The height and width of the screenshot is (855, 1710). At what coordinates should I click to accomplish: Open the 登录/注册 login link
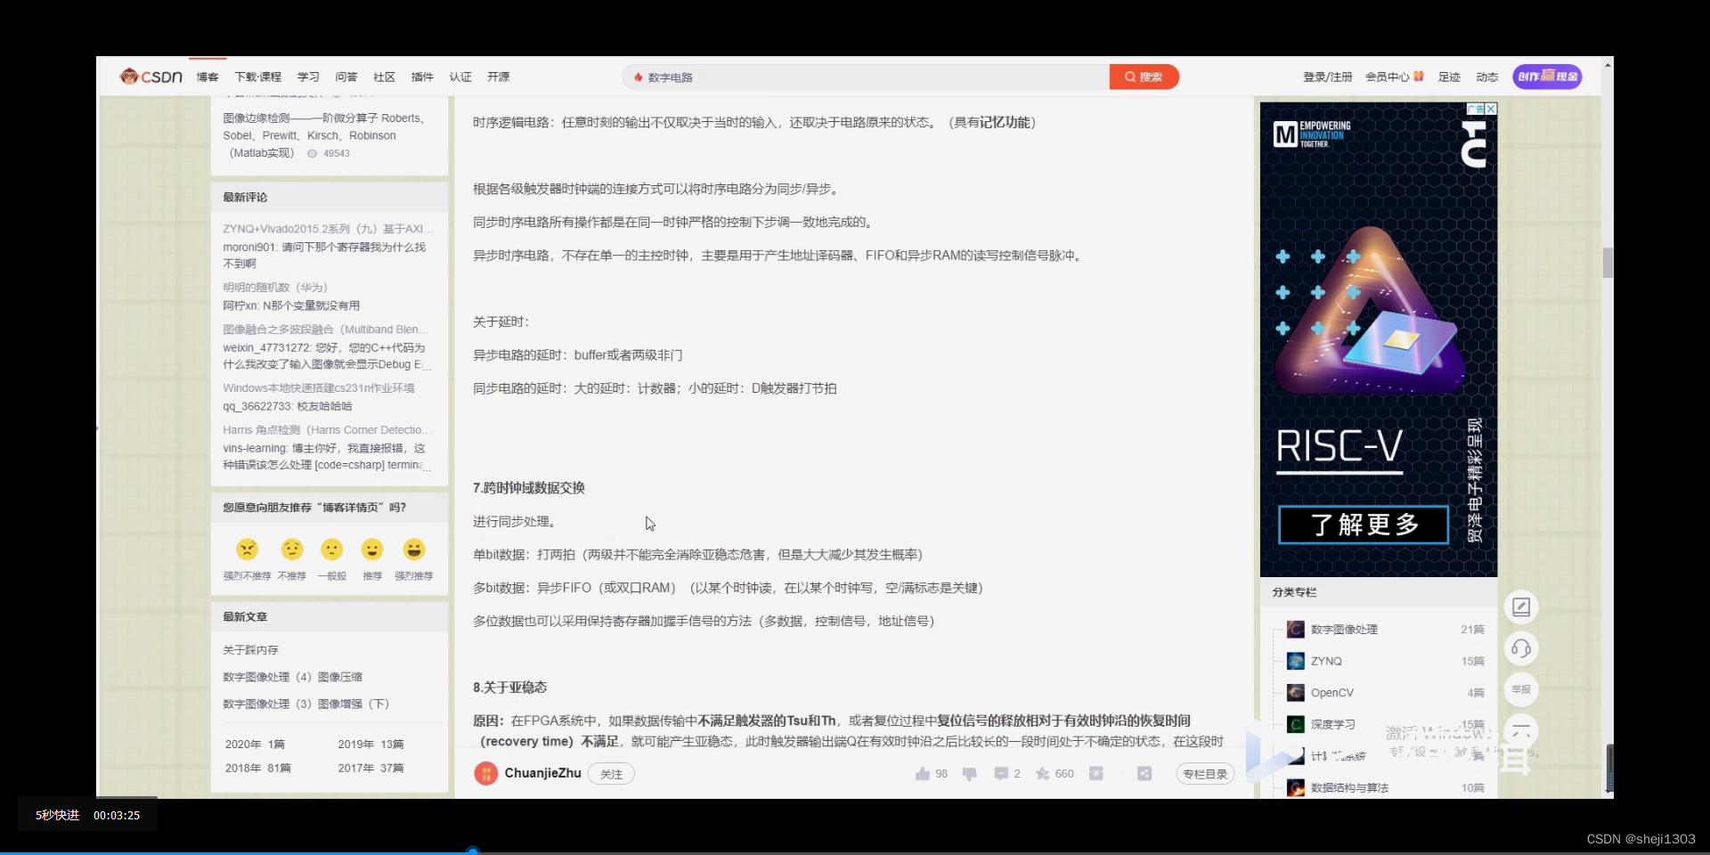(1327, 77)
